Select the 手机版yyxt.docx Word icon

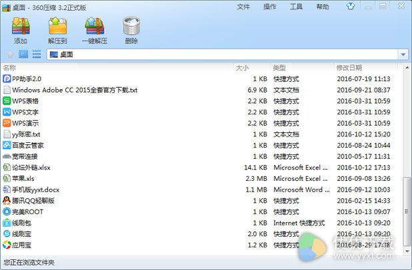[7, 190]
